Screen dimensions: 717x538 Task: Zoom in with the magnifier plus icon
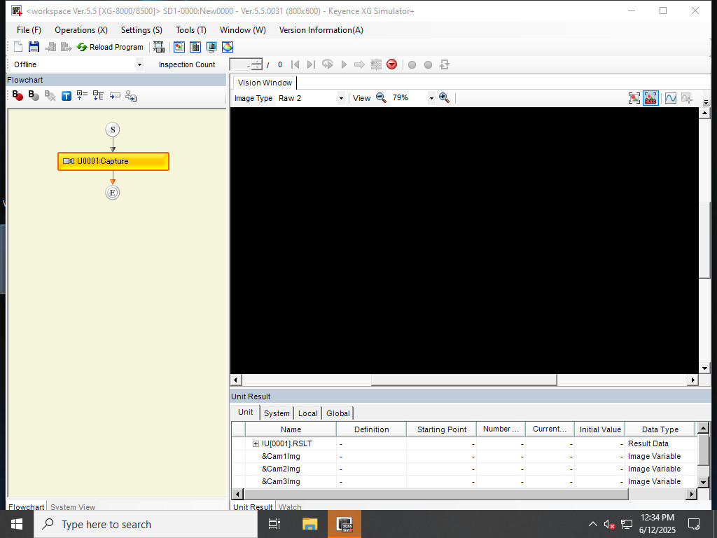[x=444, y=98]
